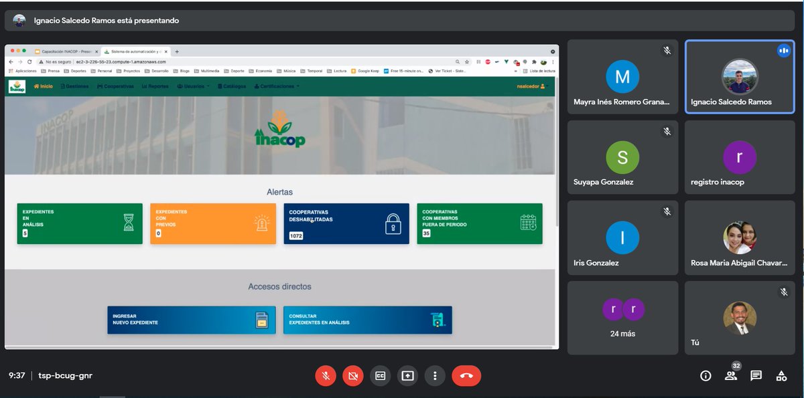The image size is (804, 398).
Task: Unmute the microphone in the call bar
Action: [x=326, y=376]
